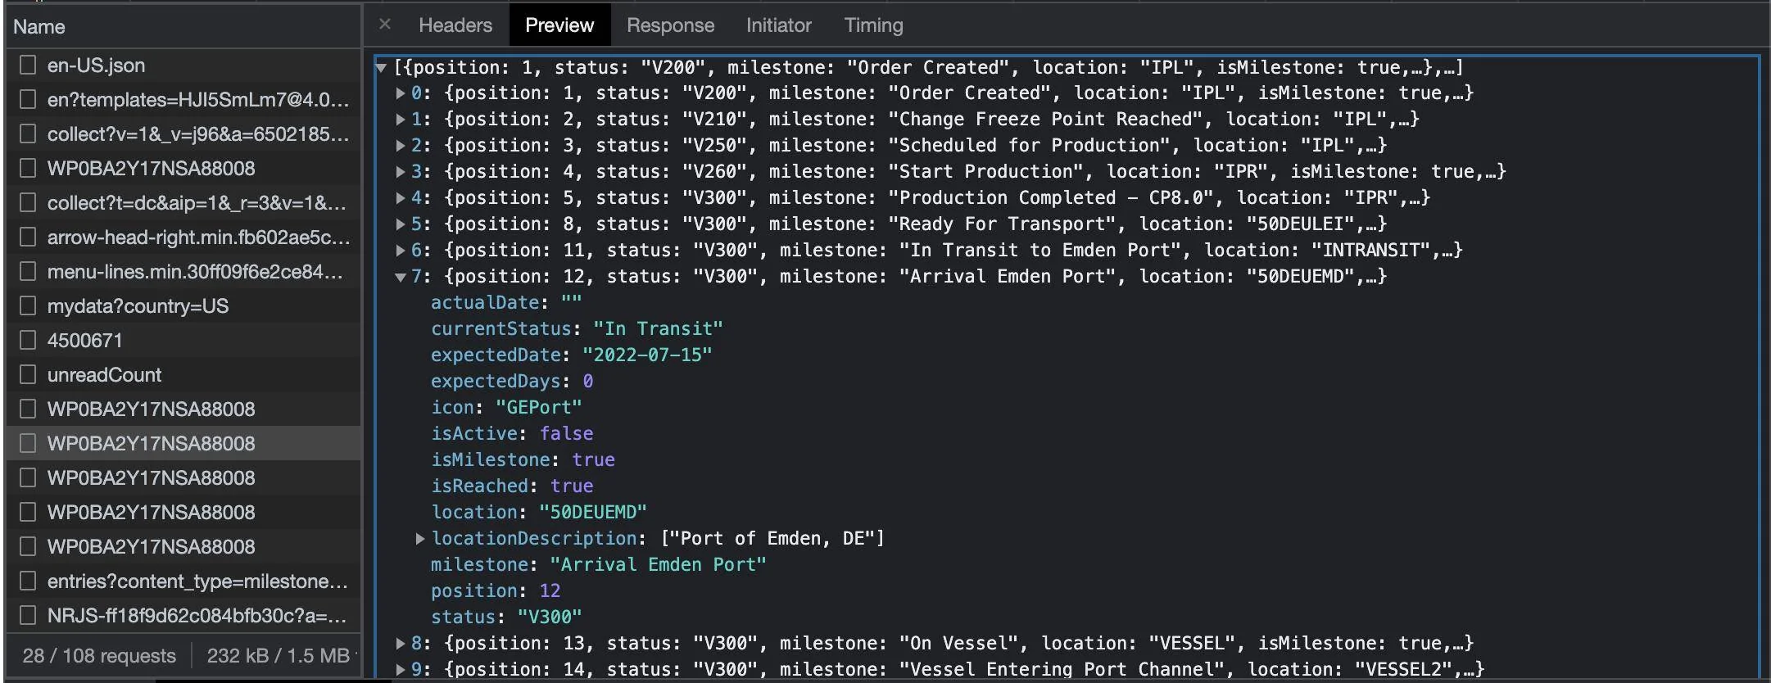The height and width of the screenshot is (683, 1771).
Task: Click the Name column header
Action: tap(183, 27)
